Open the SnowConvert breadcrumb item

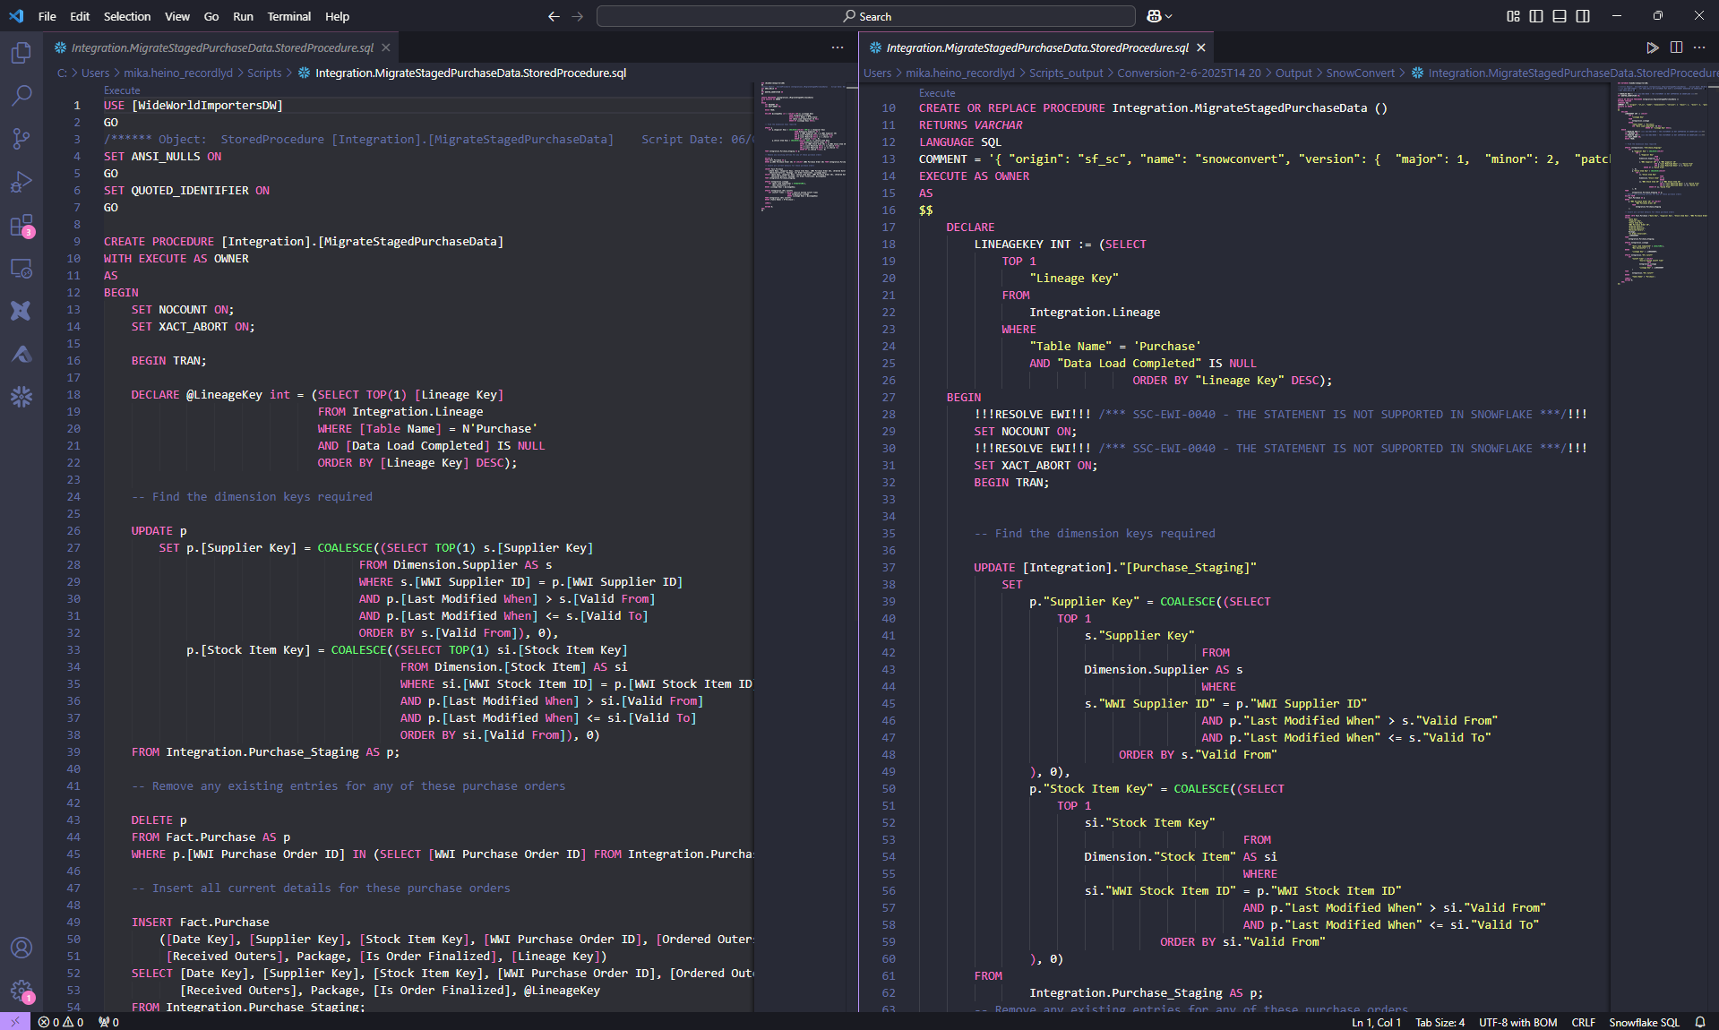(1361, 73)
